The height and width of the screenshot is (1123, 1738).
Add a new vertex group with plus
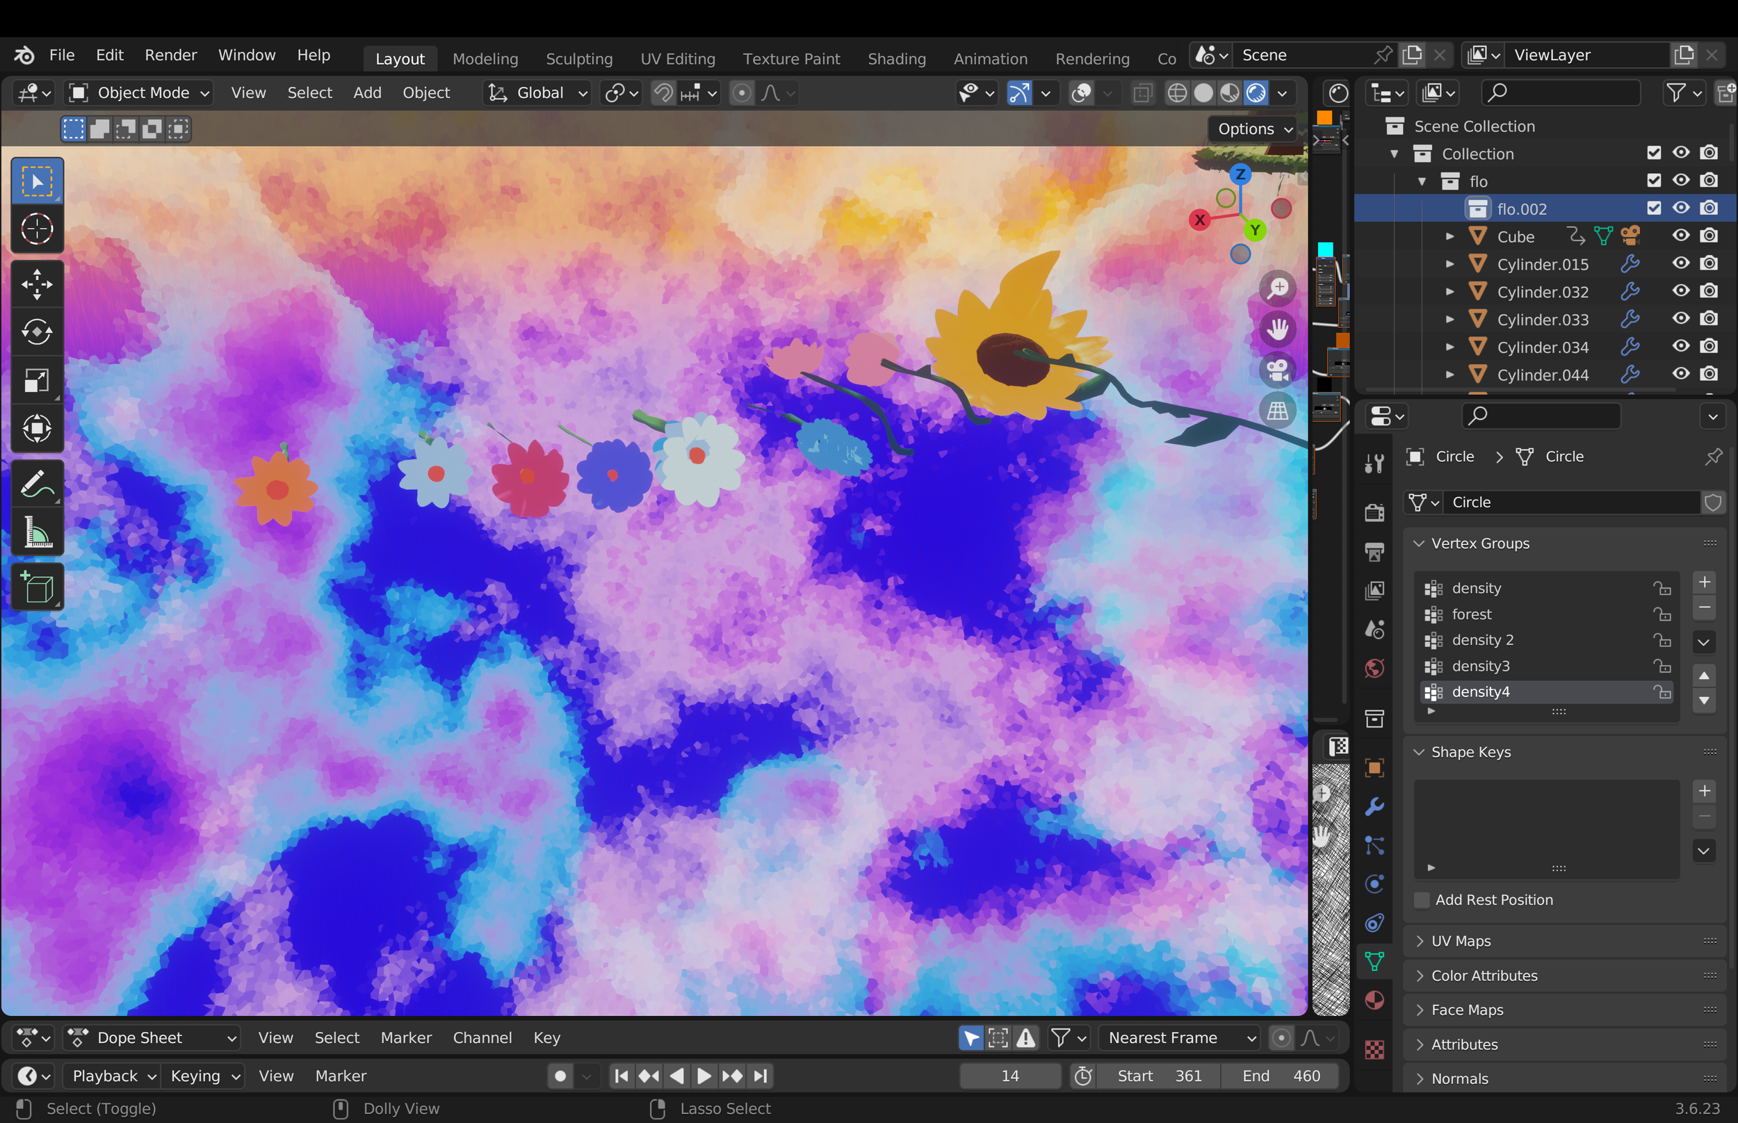(x=1704, y=582)
